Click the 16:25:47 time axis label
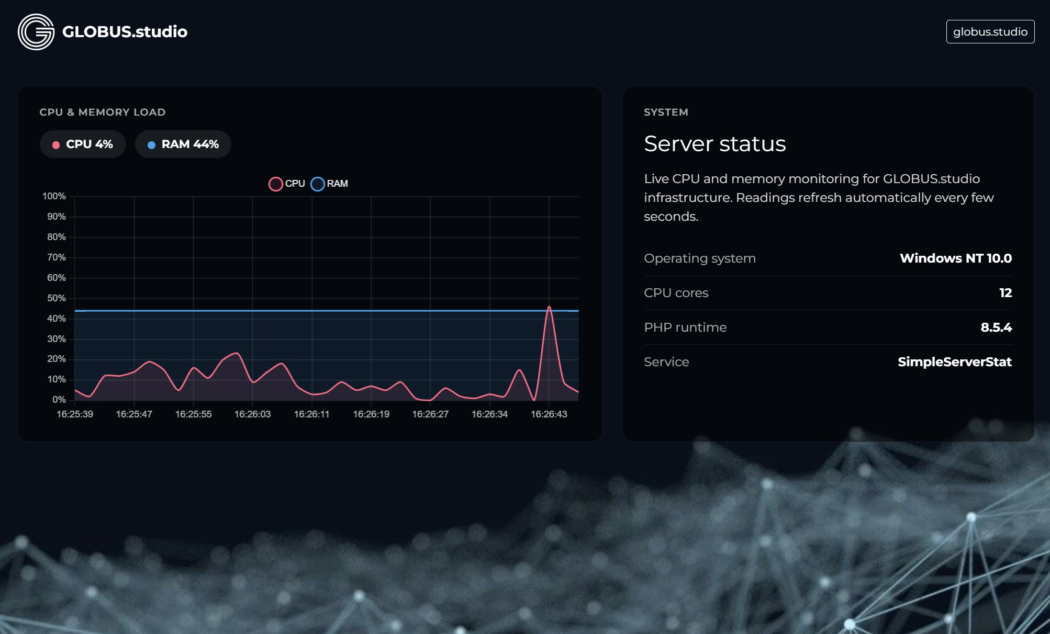This screenshot has width=1050, height=634. [x=134, y=414]
